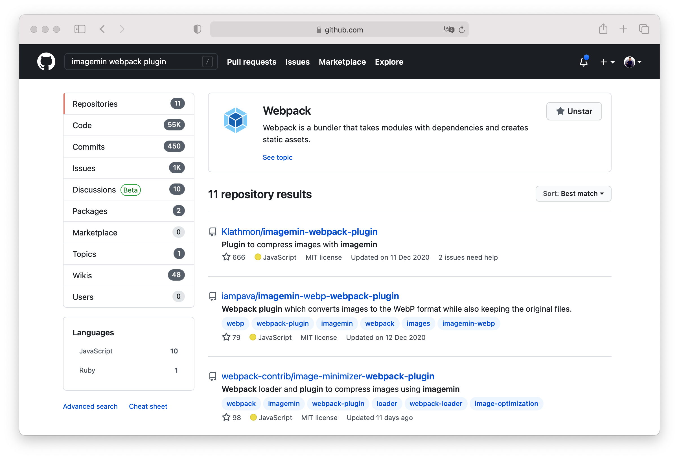Open Issues in top navigation bar

tap(297, 62)
